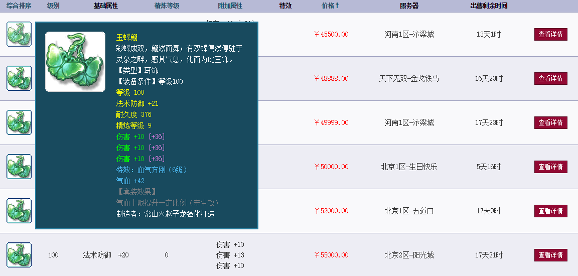This screenshot has height=276, width=578.
Task: Click price ￥45500.00
Action: [331, 34]
